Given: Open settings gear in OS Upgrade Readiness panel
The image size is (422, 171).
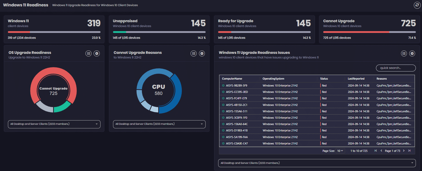Looking at the screenshot, I should (x=97, y=53).
